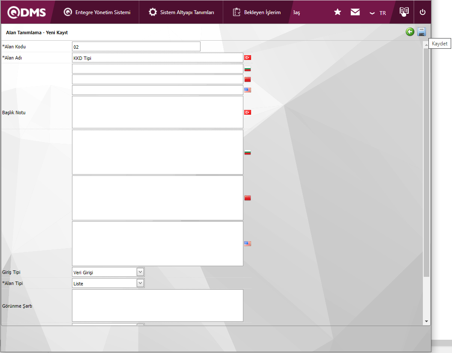
Task: Click the favorites star icon
Action: (x=338, y=12)
